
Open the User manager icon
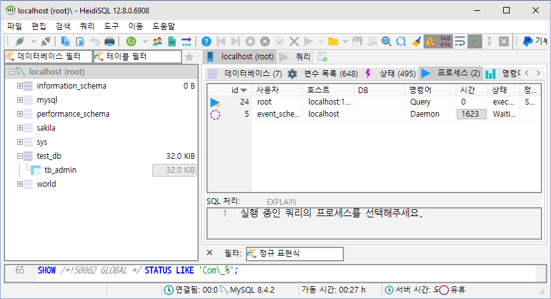coord(157,41)
